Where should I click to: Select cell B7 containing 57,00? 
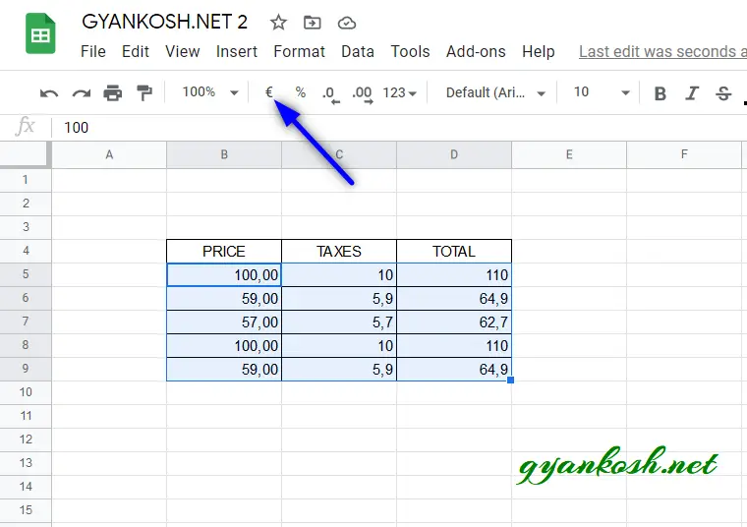224,322
